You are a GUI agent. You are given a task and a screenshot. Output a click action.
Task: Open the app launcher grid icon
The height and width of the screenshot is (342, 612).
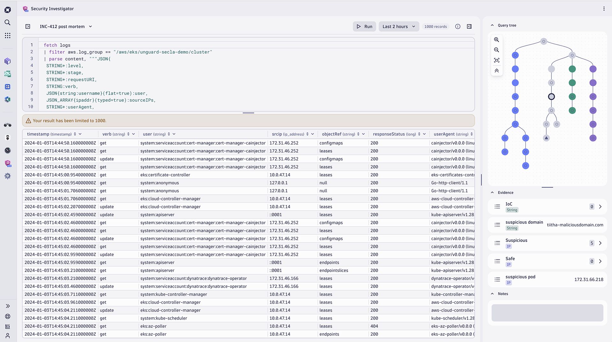[x=8, y=36]
